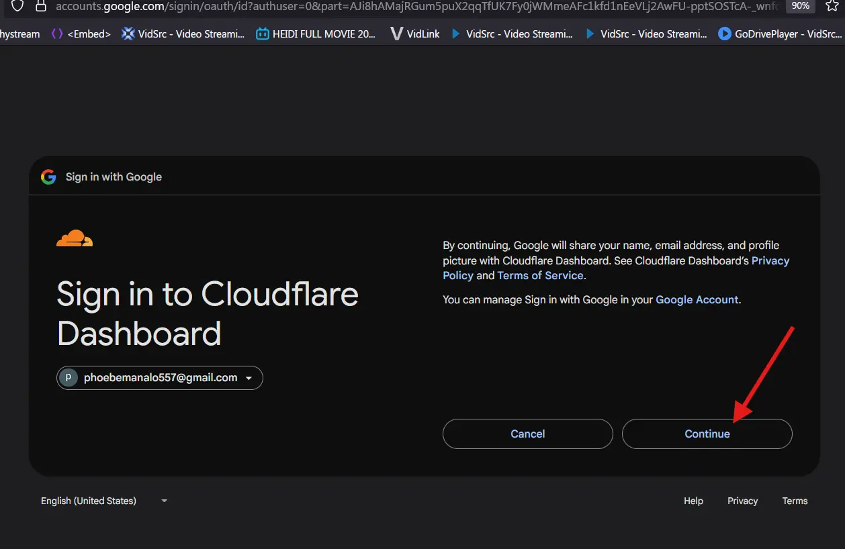Open the Terms of Service link

[x=540, y=275]
